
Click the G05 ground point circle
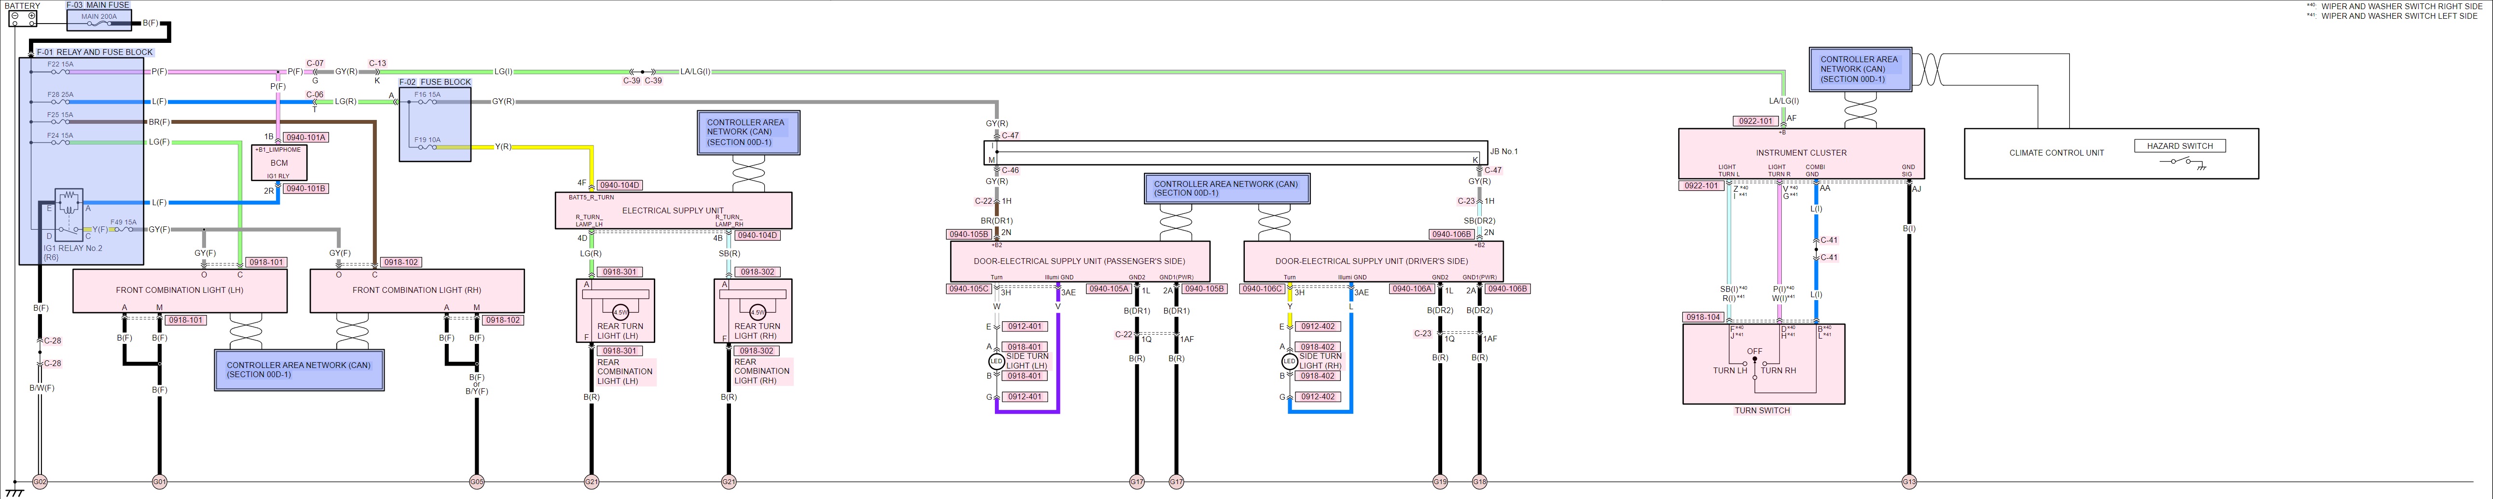(476, 482)
